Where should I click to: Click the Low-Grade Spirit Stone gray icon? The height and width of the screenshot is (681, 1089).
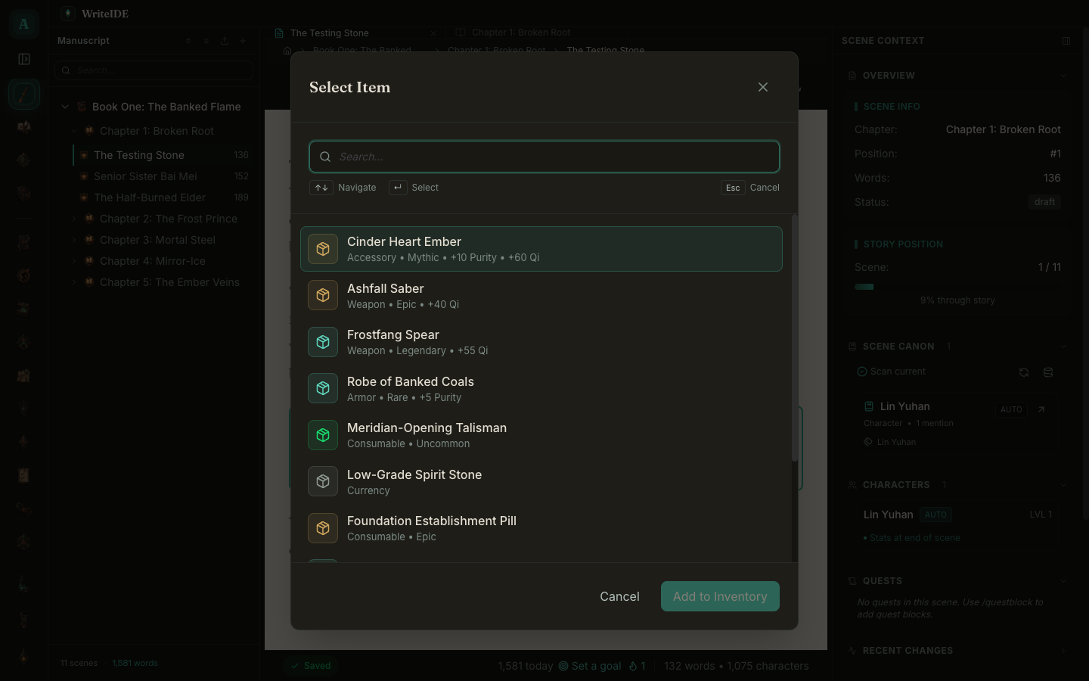[323, 482]
